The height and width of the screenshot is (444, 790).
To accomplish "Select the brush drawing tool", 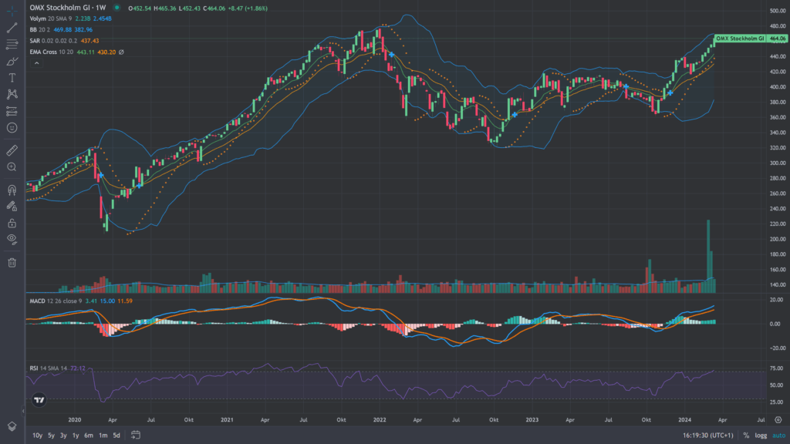I will pos(12,61).
